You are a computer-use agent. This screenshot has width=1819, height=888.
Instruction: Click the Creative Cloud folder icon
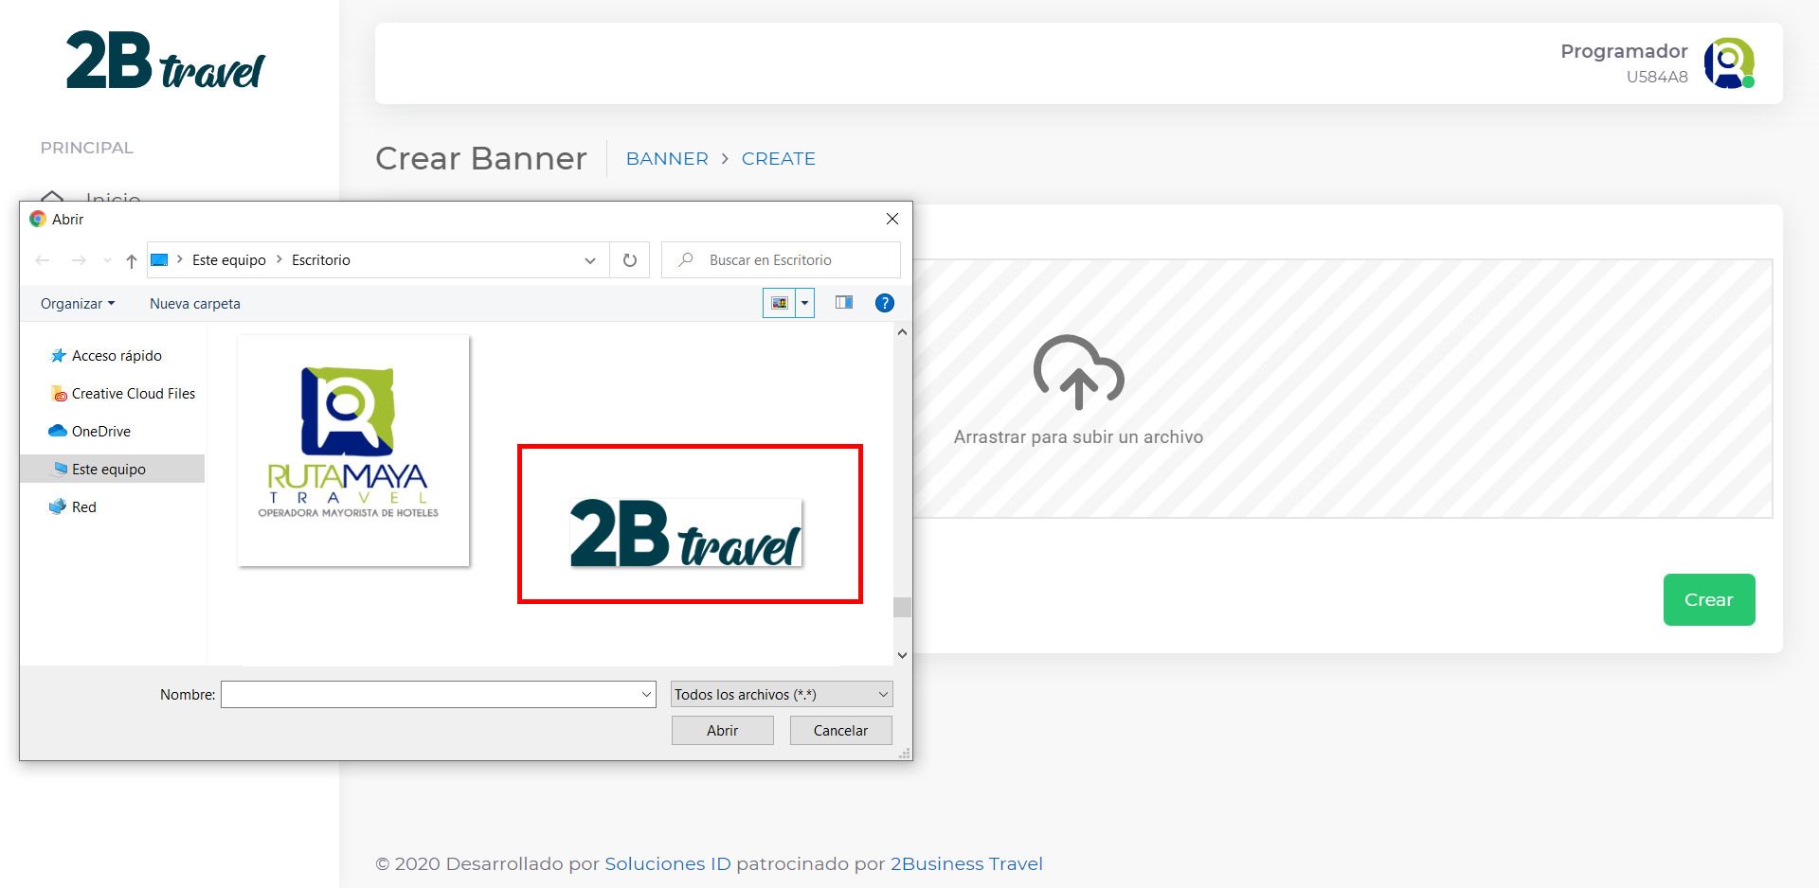[x=59, y=394]
